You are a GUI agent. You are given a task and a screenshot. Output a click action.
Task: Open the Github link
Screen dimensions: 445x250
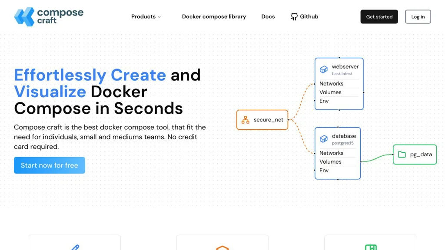coord(304,17)
